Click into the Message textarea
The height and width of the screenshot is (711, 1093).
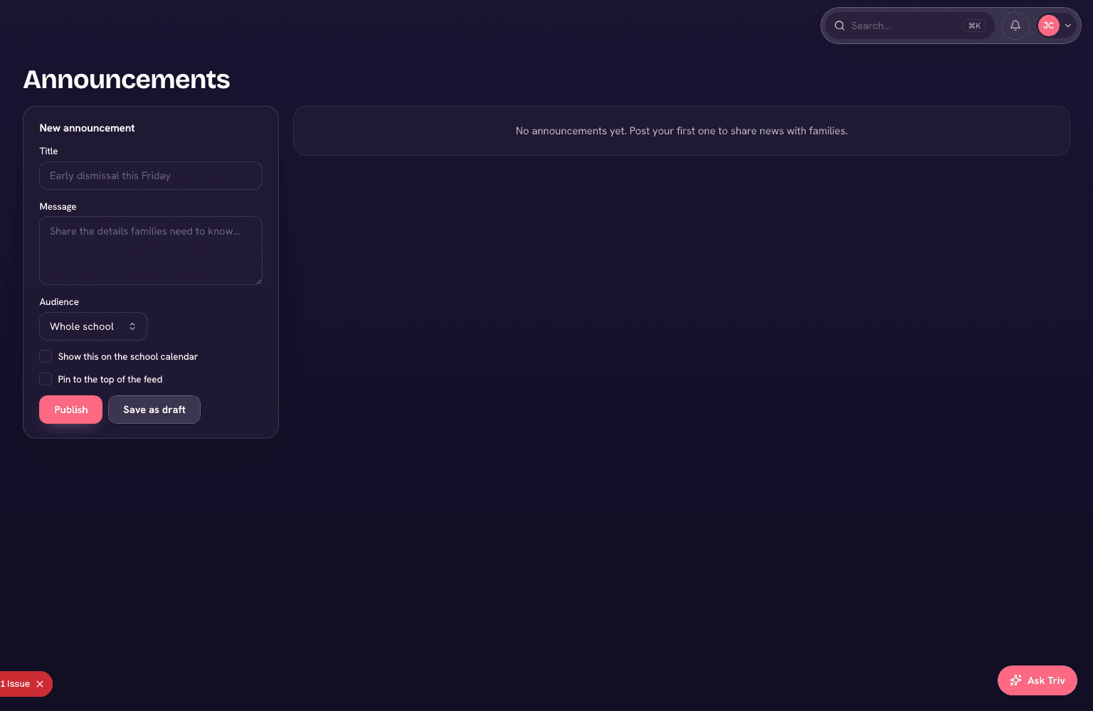(151, 250)
